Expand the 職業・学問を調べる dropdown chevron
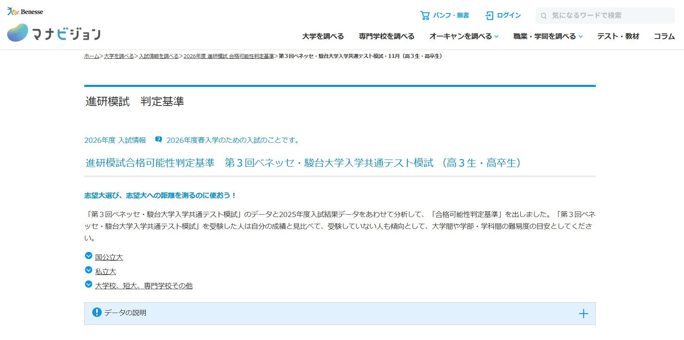This screenshot has height=340, width=684. click(581, 36)
